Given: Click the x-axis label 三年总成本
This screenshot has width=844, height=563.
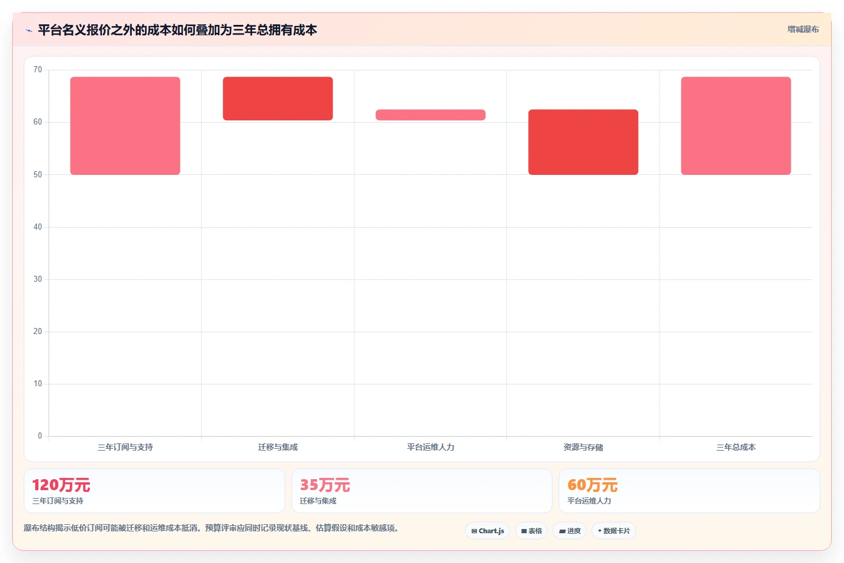Looking at the screenshot, I should 736,447.
